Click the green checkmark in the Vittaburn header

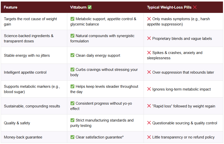(89, 7)
